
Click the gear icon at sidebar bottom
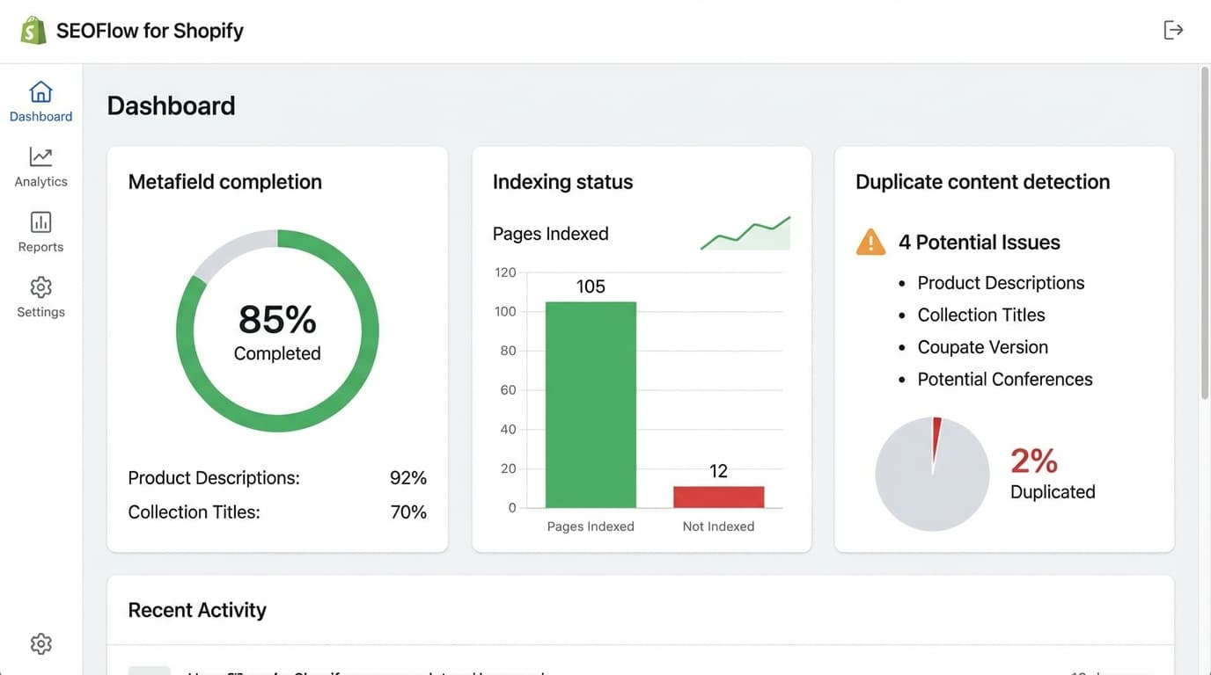tap(40, 642)
